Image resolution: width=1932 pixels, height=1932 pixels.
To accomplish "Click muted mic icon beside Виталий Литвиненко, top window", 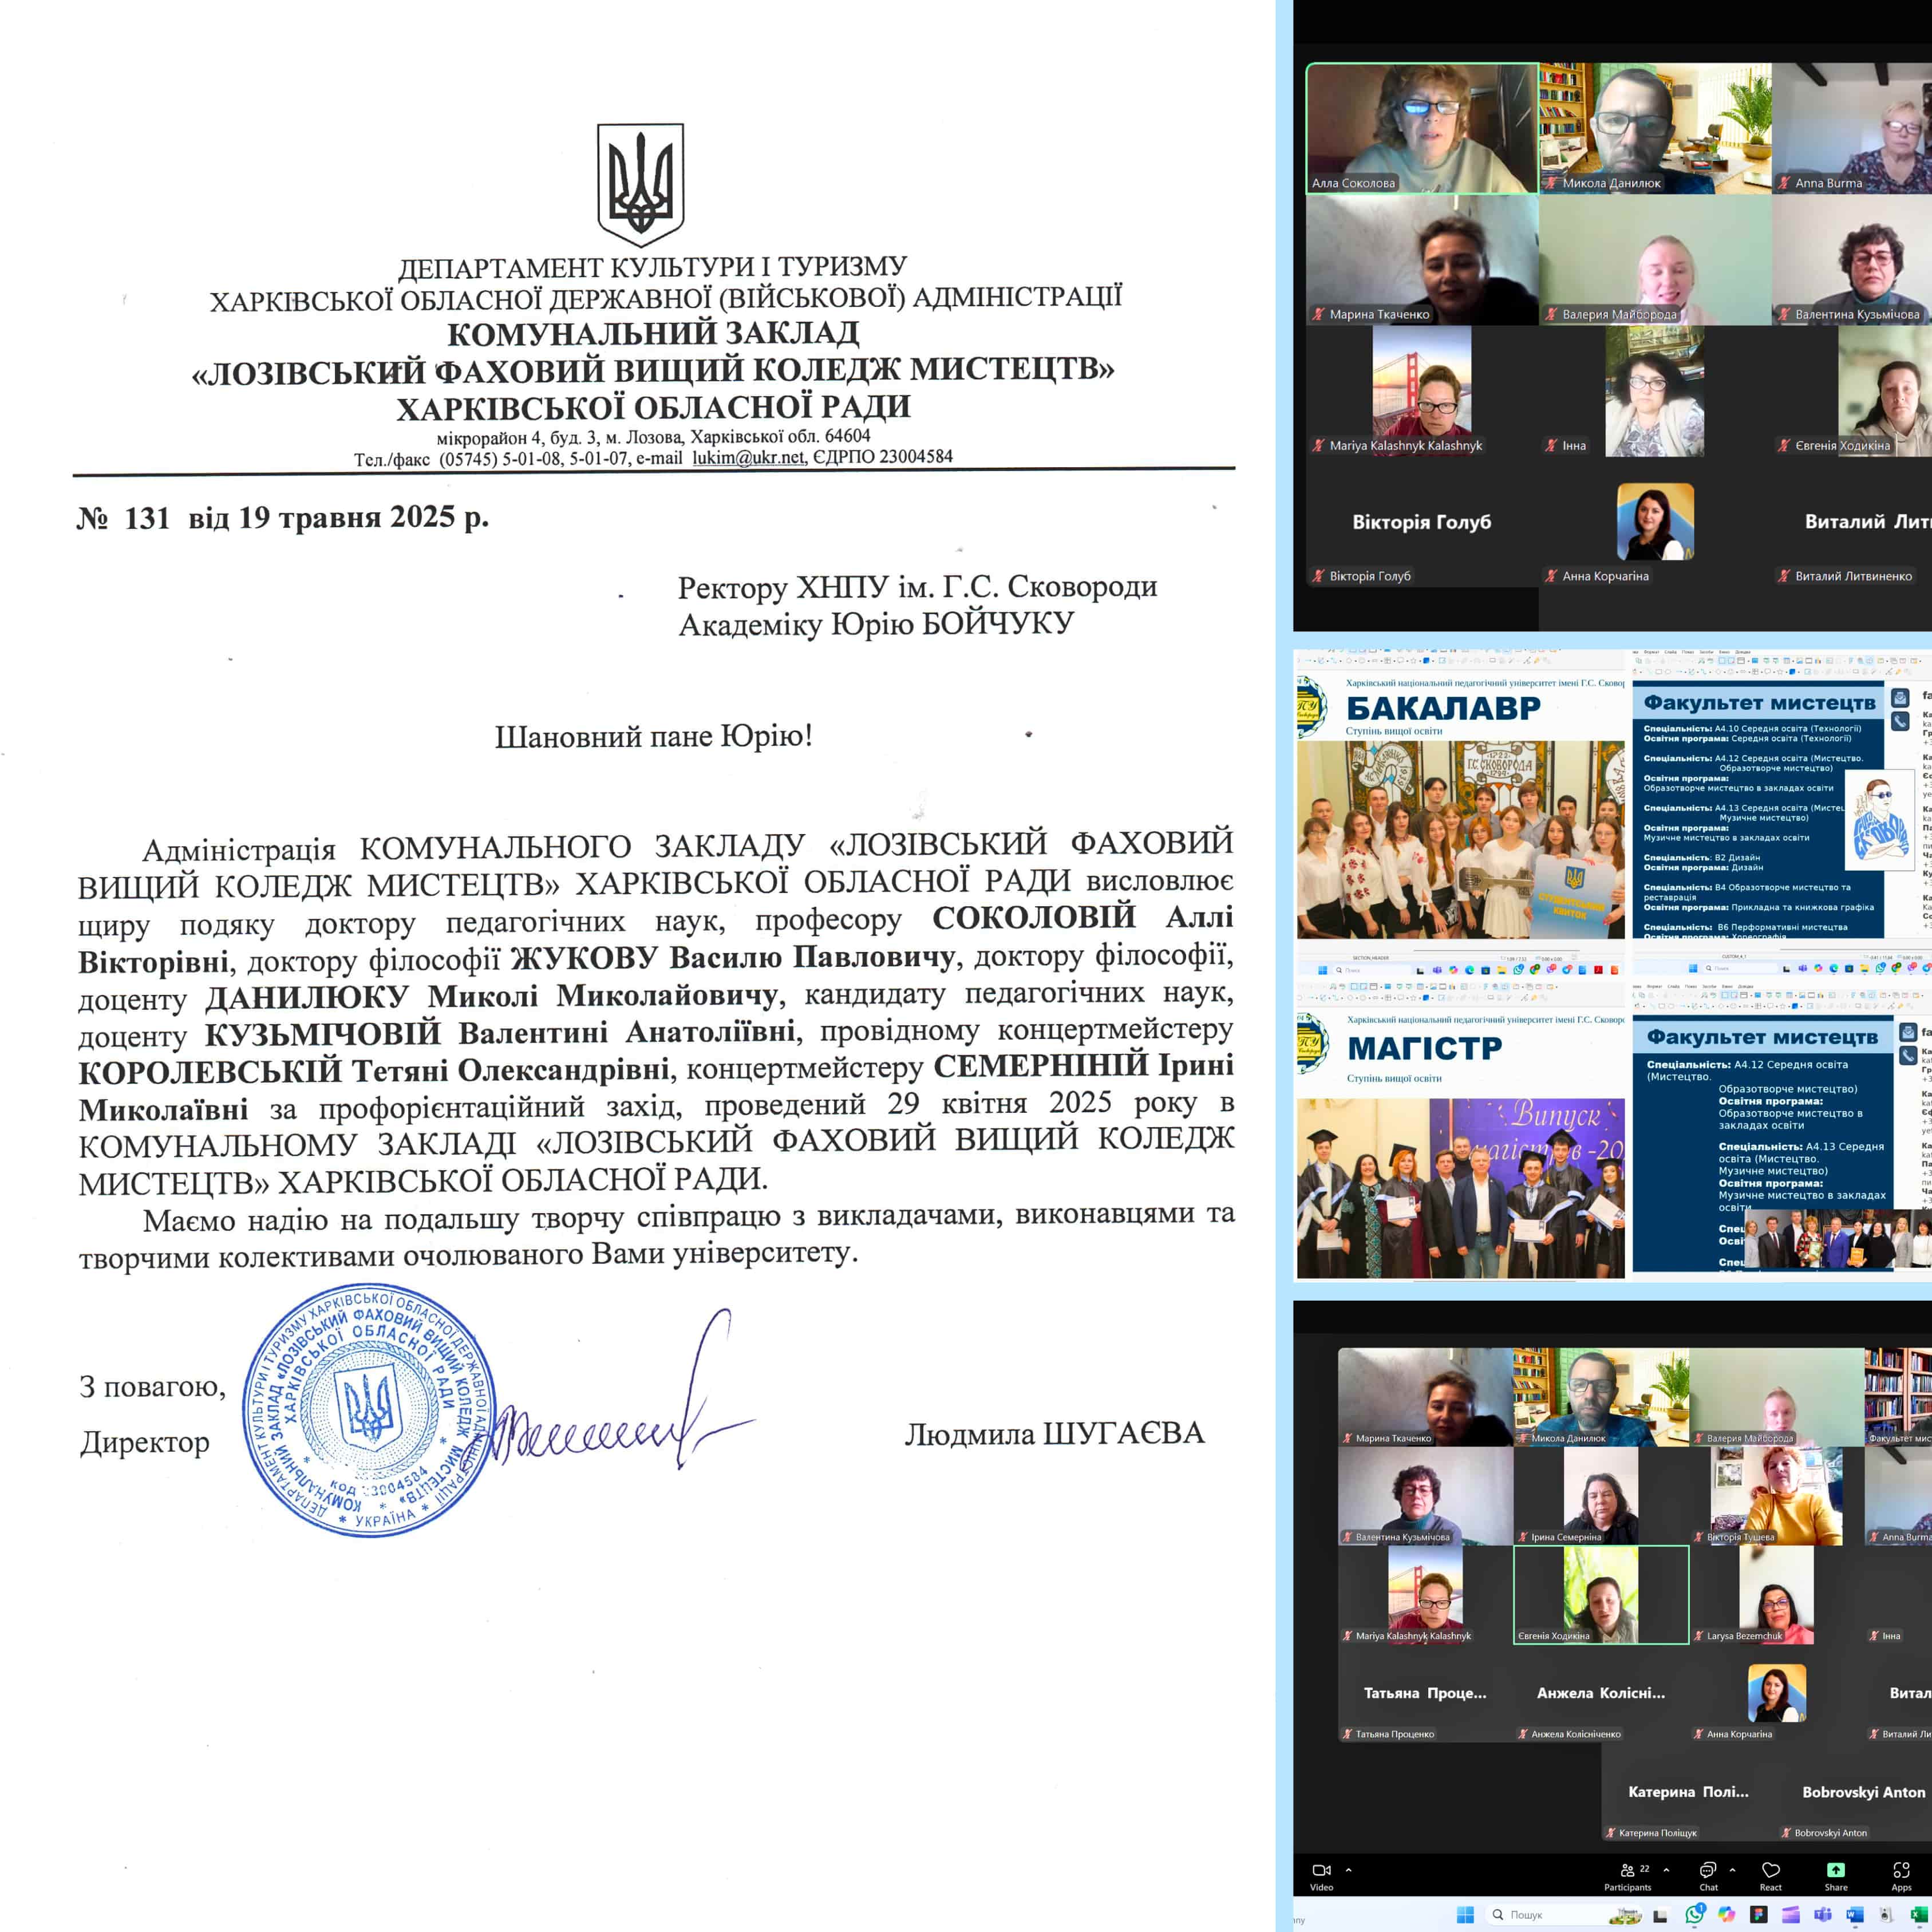I will point(1784,576).
